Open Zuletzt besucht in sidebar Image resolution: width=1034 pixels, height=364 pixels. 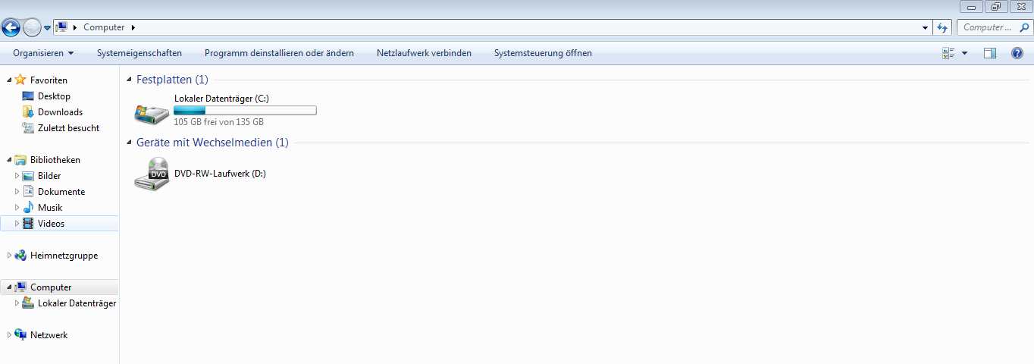[68, 128]
